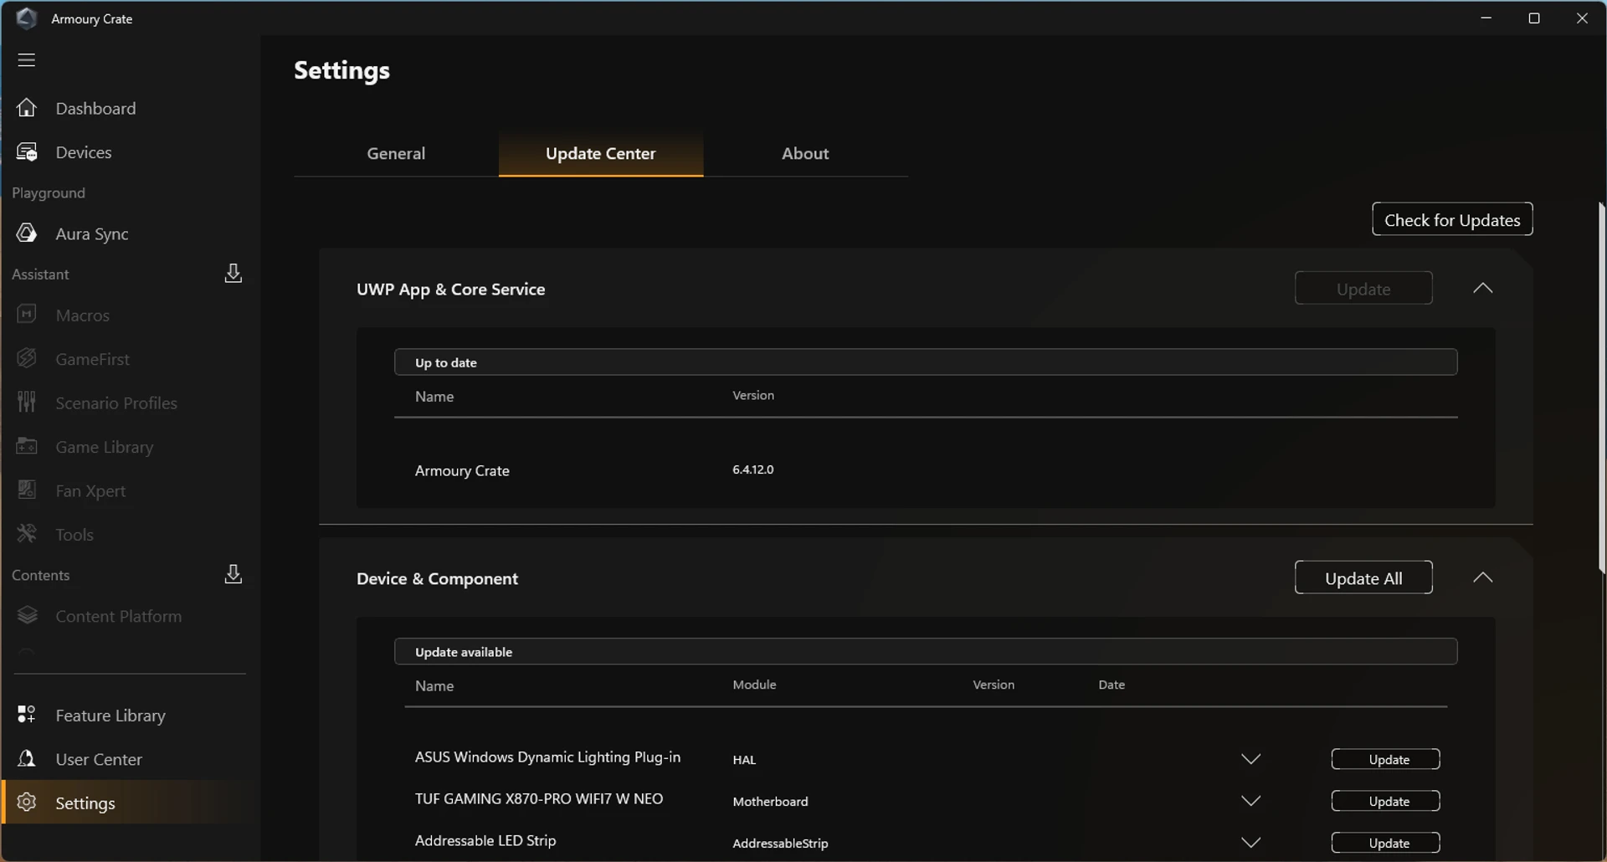The height and width of the screenshot is (862, 1607).
Task: Click the Armoury Crate version 6.4.12.0
Action: click(x=752, y=469)
